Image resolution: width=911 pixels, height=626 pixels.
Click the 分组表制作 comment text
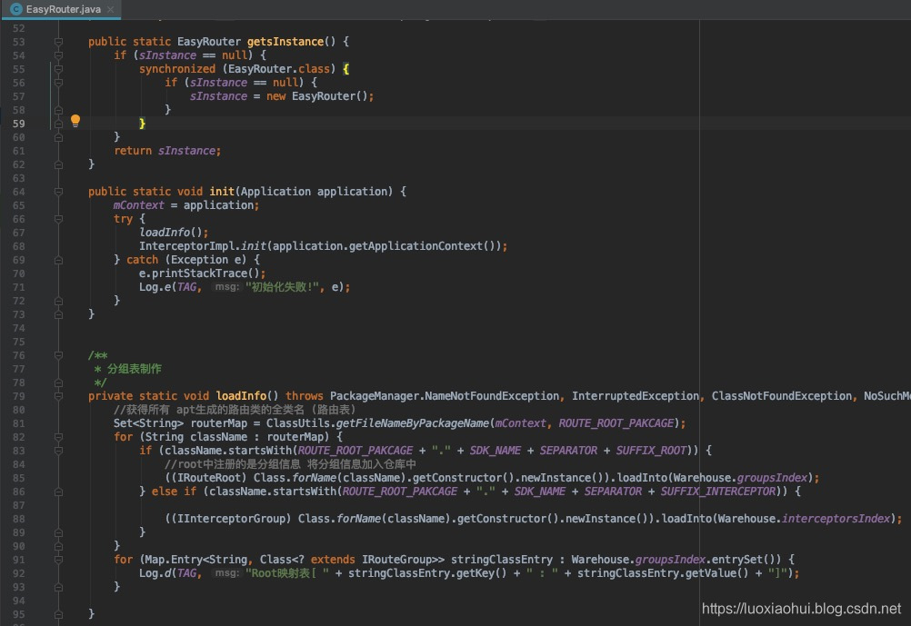tap(135, 369)
